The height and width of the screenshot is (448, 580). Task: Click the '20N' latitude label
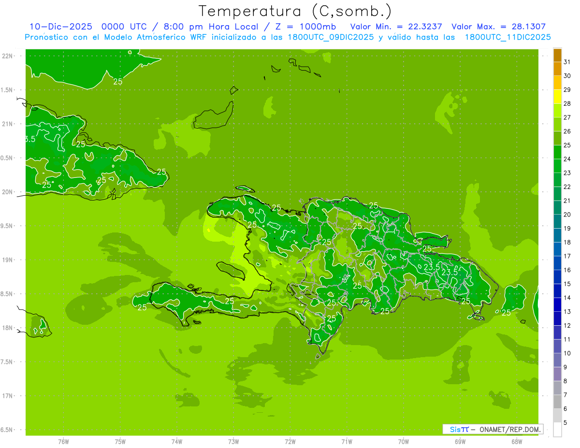pyautogui.click(x=7, y=192)
